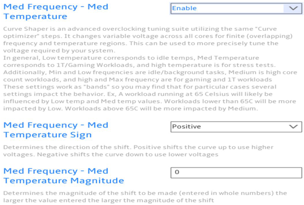Open the Med Temperature Sign Positive dropdown
This screenshot has width=304, height=205.
(236, 127)
